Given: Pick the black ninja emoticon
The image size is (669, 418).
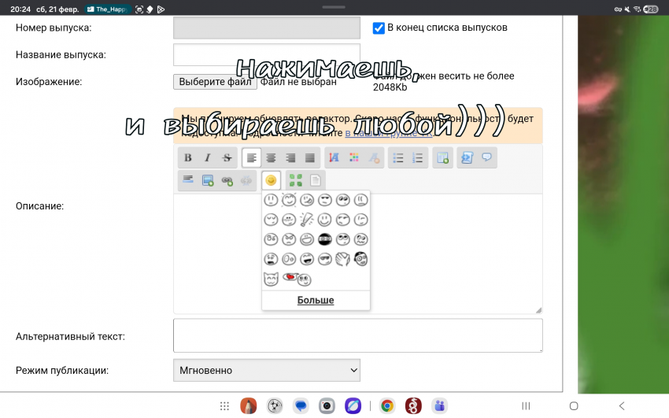Looking at the screenshot, I should click(324, 239).
